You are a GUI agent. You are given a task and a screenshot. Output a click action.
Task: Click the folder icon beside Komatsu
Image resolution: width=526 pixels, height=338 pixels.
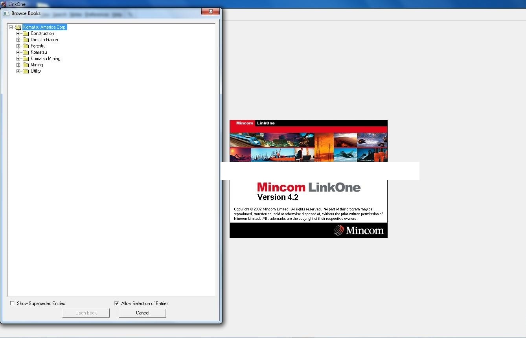pos(26,52)
